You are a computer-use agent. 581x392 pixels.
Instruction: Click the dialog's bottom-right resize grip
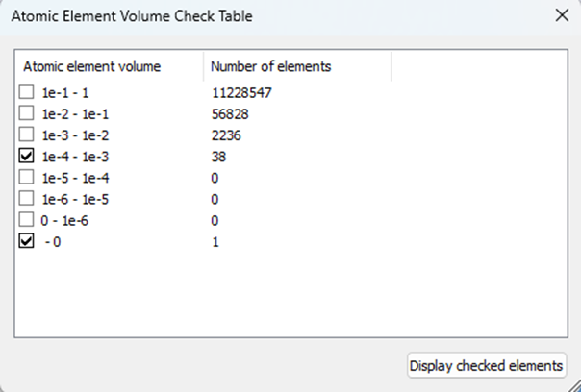coord(574,385)
